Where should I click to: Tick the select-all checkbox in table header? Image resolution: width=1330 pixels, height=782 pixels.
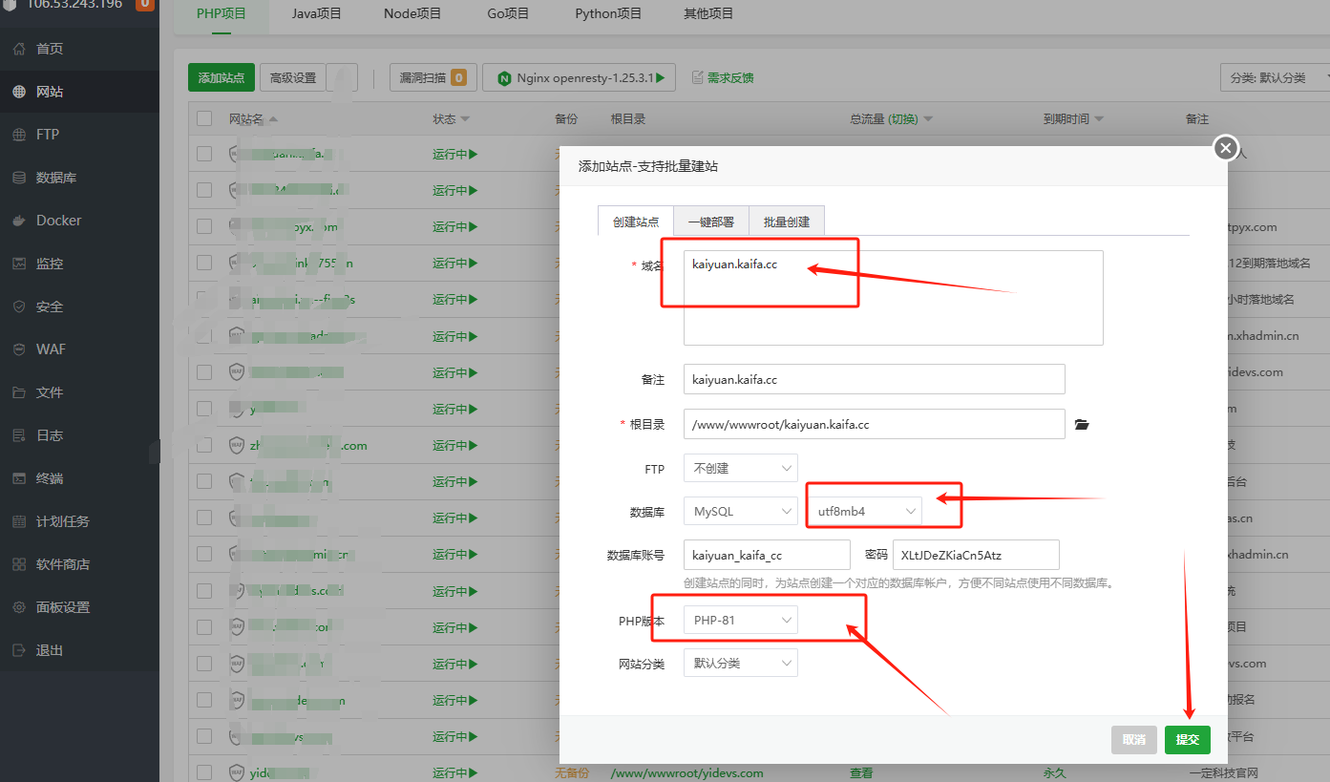click(x=204, y=118)
